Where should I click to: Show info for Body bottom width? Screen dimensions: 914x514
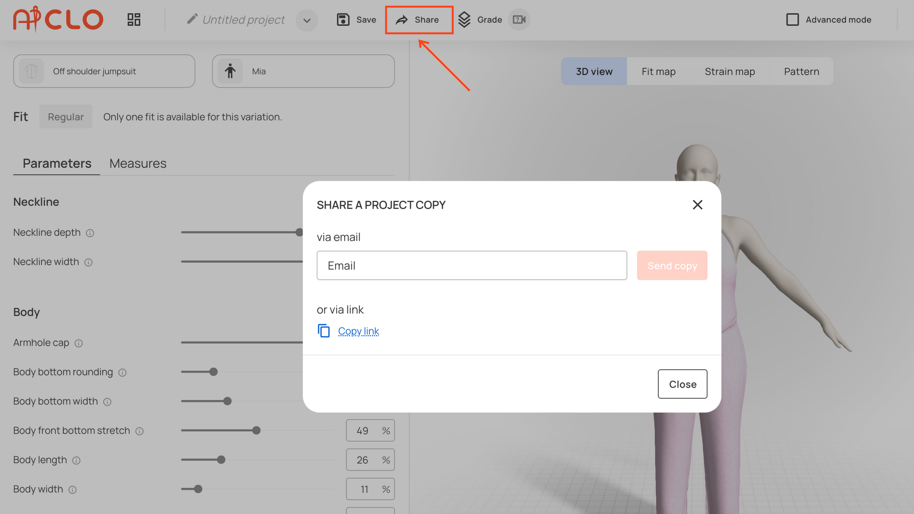pos(108,402)
